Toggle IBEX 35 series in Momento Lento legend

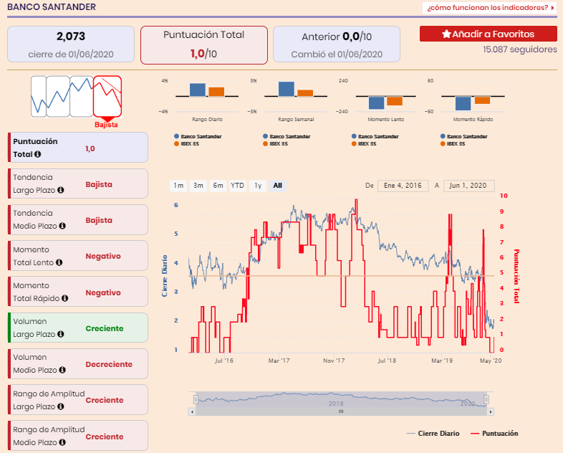(x=364, y=143)
